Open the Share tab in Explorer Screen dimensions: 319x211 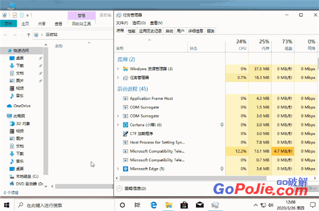point(41,23)
